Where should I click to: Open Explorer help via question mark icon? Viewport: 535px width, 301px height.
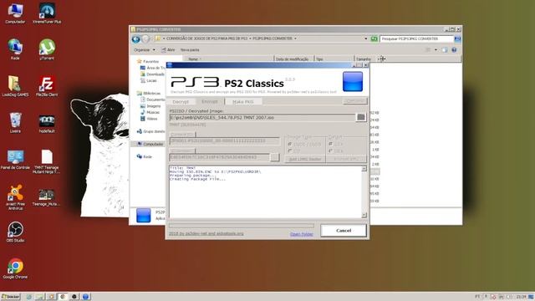(x=454, y=50)
